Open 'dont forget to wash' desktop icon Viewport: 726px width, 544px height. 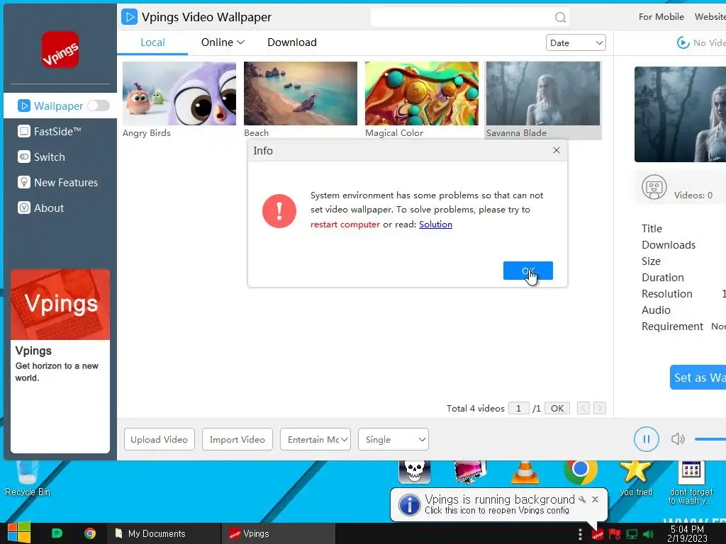pos(691,482)
